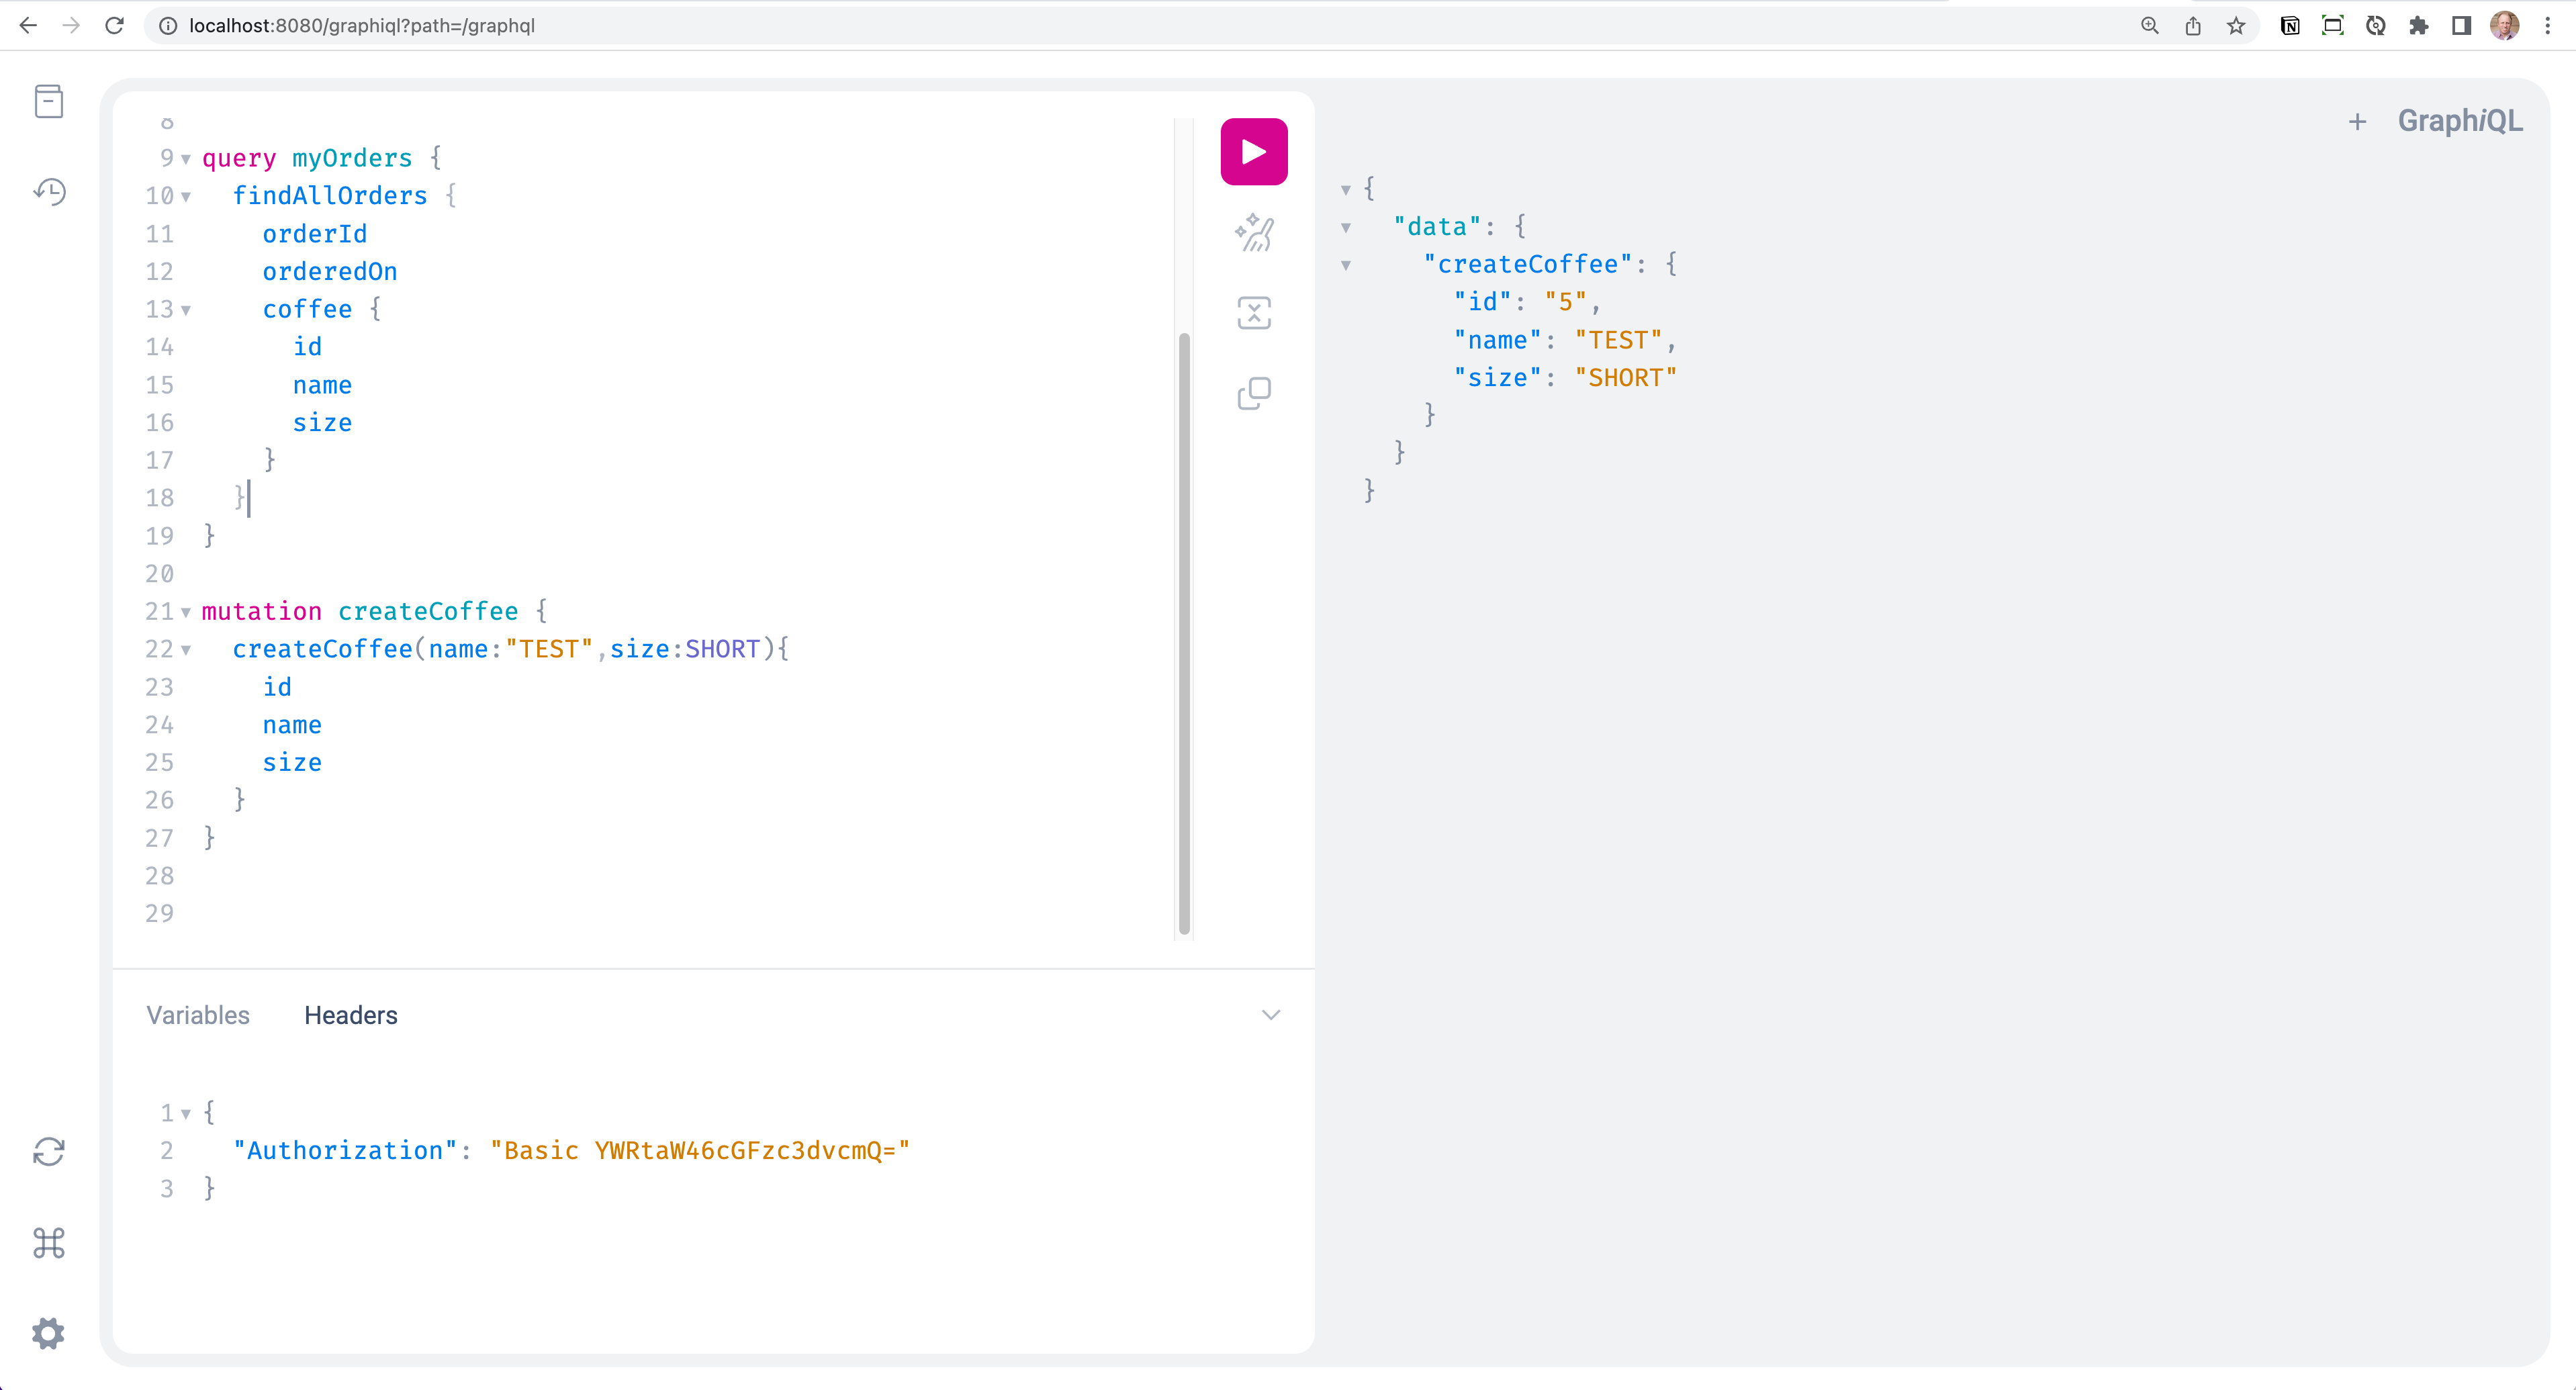Click the browser reload button
The image size is (2576, 1390).
114,25
